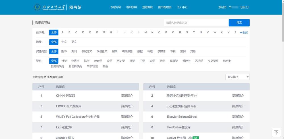Open 规章制度 navigation item
Viewport: 284px width, 139px height.
pos(147,7)
